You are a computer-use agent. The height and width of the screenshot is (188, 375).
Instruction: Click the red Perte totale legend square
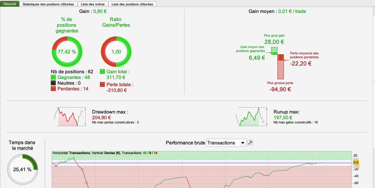[102, 85]
